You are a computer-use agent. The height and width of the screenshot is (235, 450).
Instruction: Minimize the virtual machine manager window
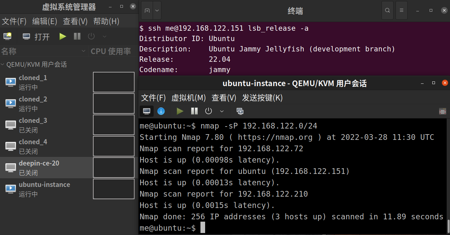(x=110, y=6)
